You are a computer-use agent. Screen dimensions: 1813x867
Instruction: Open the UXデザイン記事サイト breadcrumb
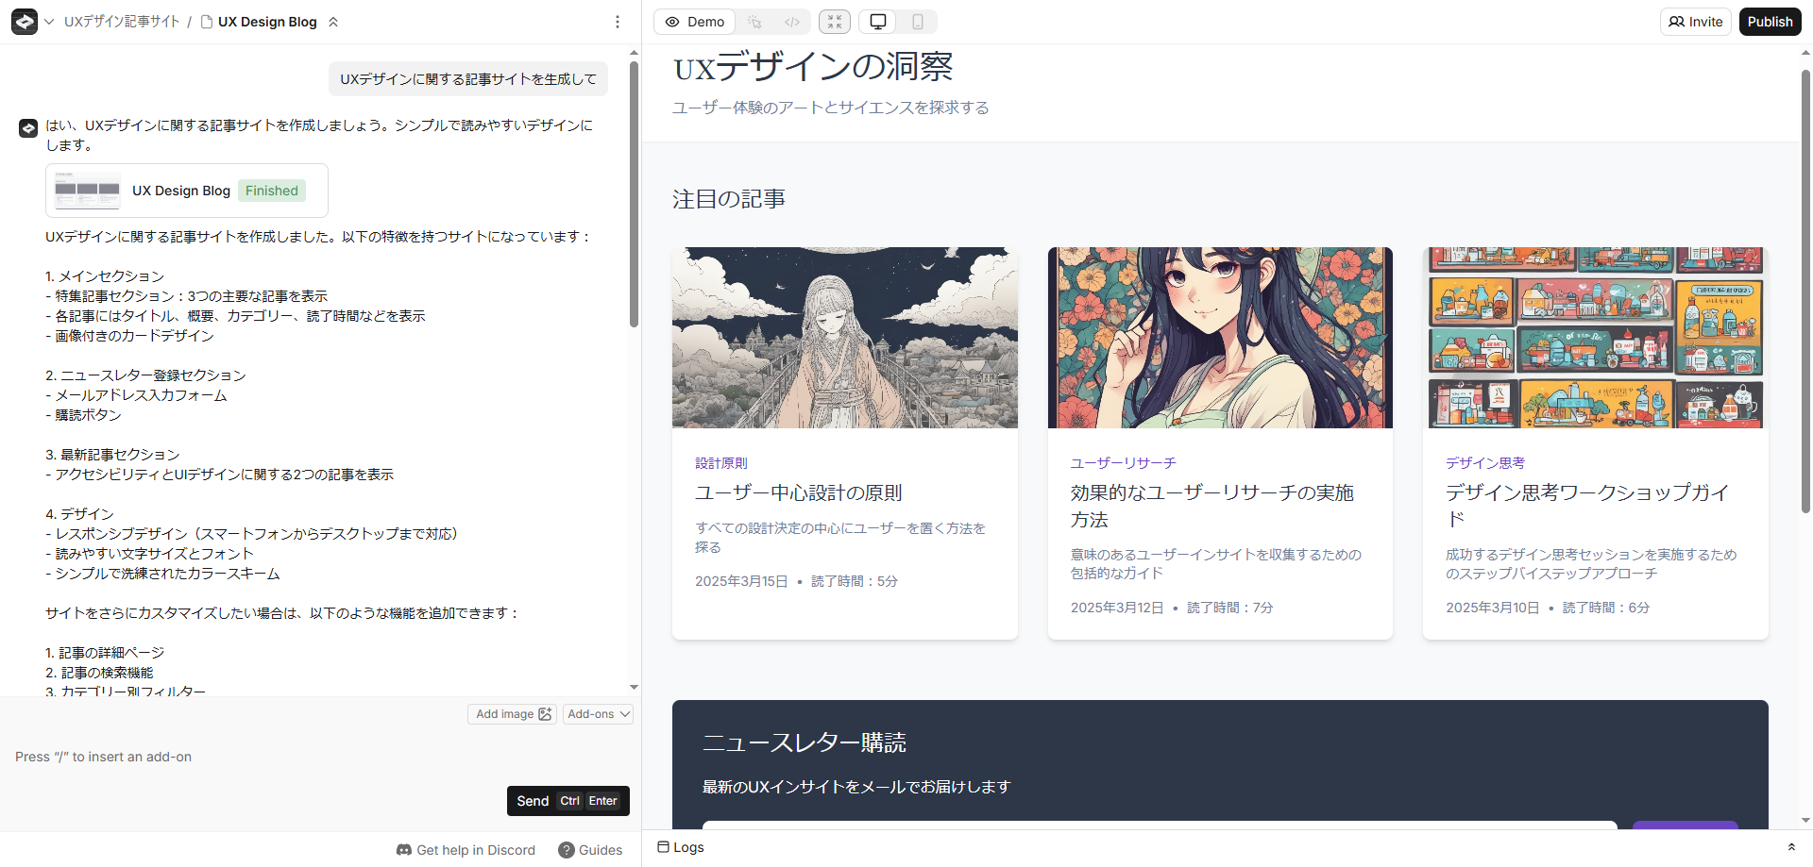click(x=122, y=22)
